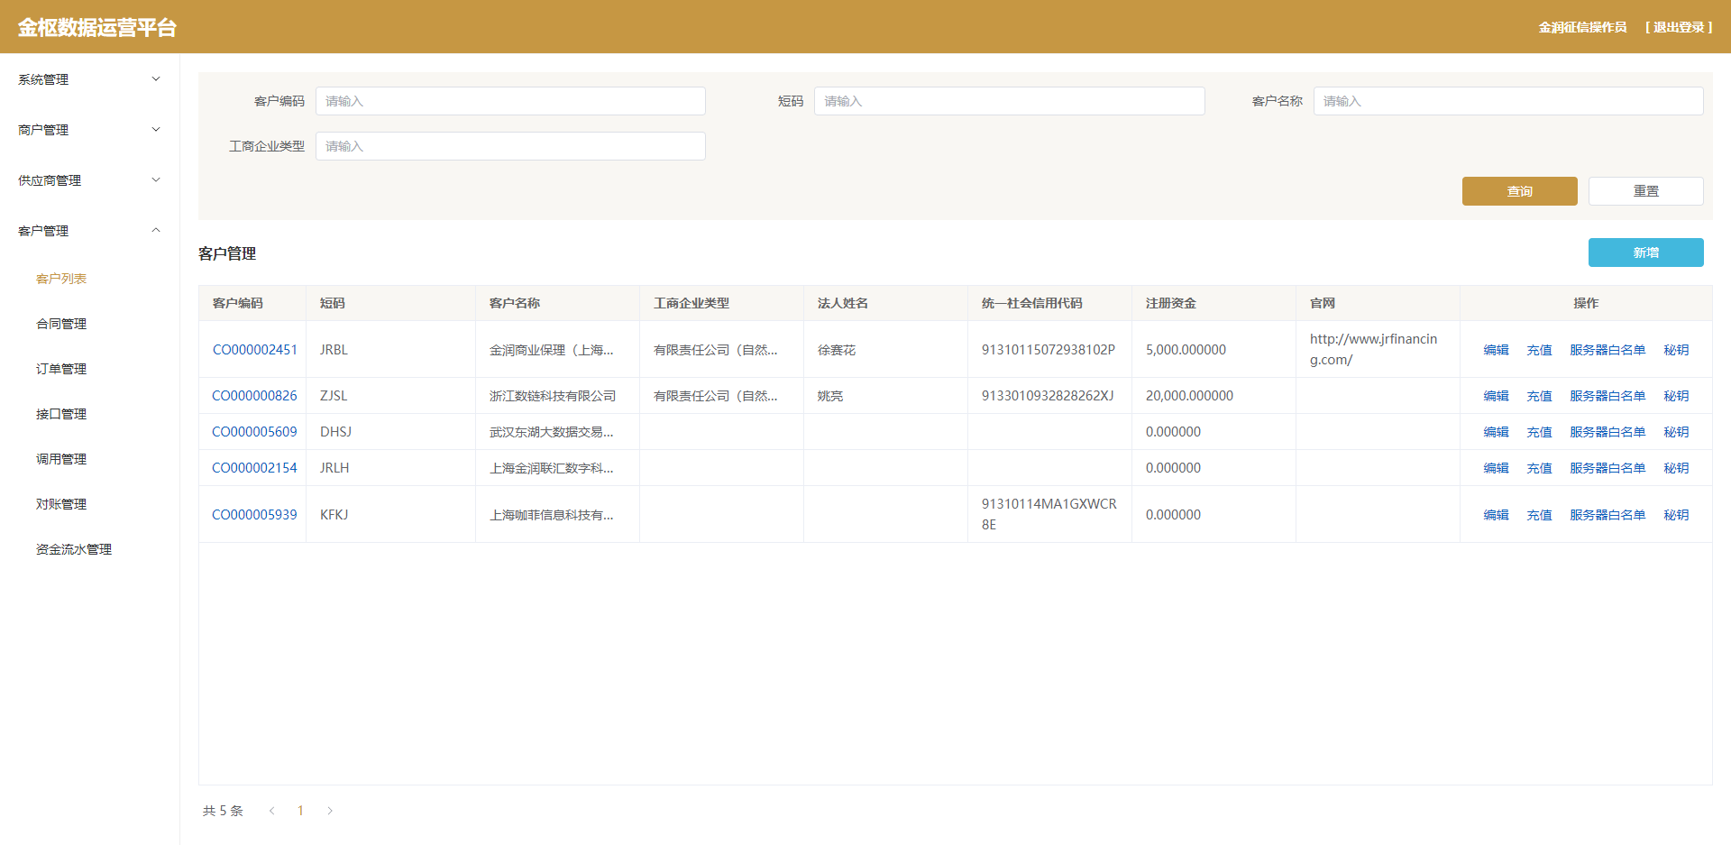This screenshot has width=1731, height=845.
Task: Click the 共 5 条 total count
Action: [223, 811]
